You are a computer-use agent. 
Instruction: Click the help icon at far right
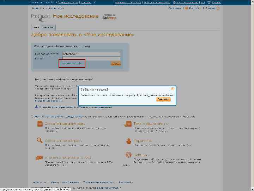pyautogui.click(x=218, y=8)
